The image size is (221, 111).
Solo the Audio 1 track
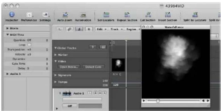click(x=104, y=93)
